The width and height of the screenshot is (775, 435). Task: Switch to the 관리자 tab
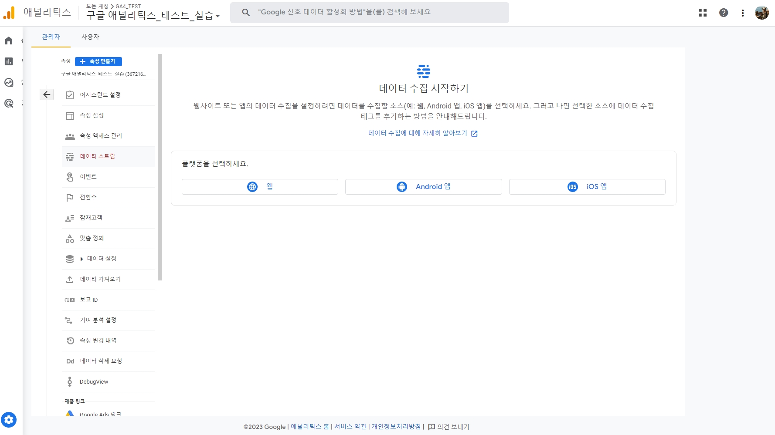click(51, 37)
